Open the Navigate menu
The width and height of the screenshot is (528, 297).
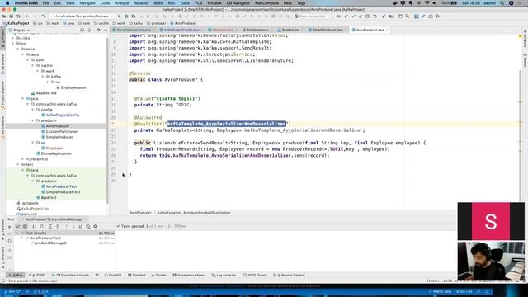[x=87, y=3]
